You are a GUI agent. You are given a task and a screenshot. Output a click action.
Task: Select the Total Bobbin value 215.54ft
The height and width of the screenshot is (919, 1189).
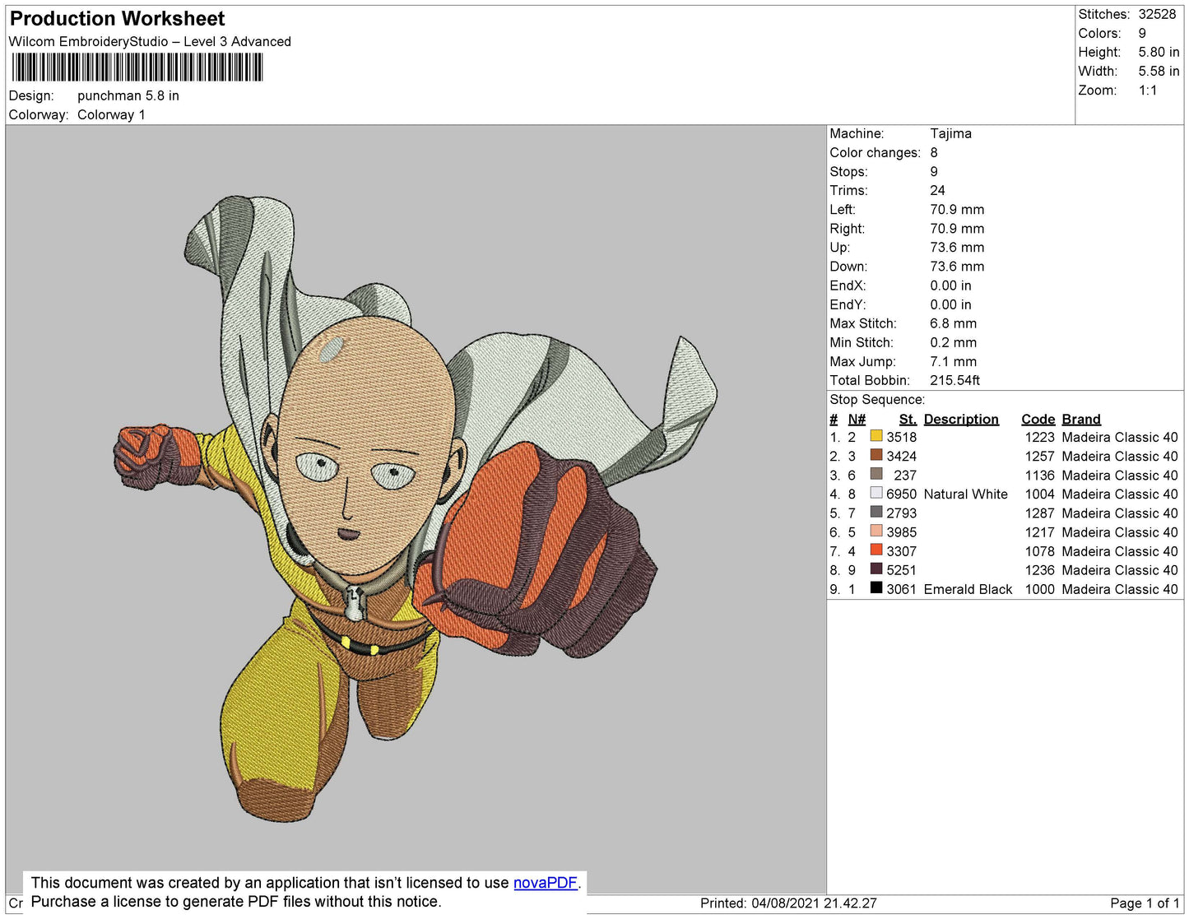[954, 380]
